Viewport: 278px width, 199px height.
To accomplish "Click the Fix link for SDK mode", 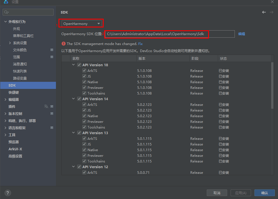I will [140, 44].
